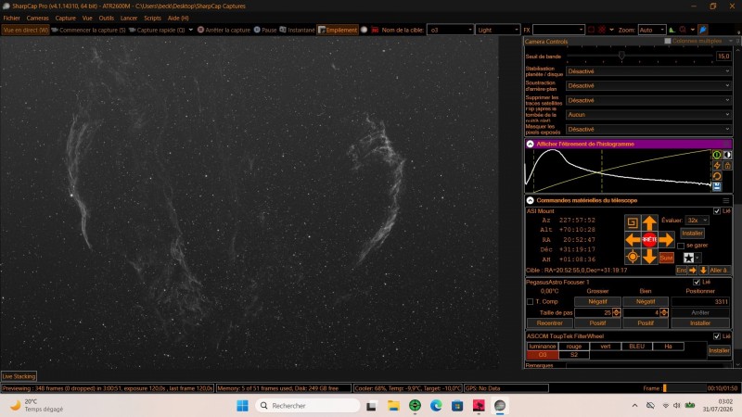
Task: Click the Recentrer focuser button
Action: (x=549, y=322)
